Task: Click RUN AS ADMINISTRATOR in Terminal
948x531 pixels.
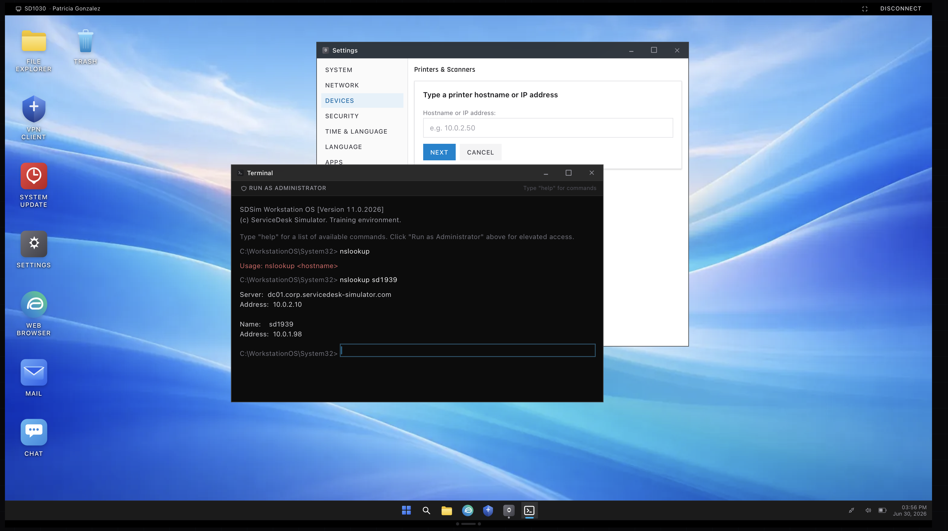Action: 283,188
